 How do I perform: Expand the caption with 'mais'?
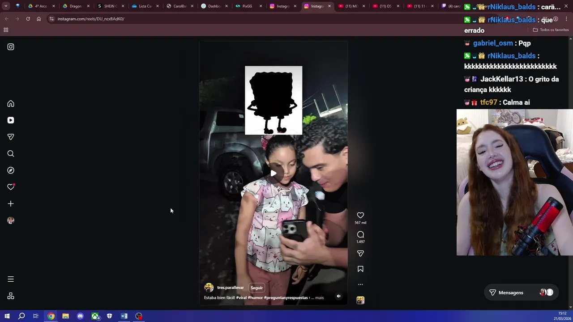point(319,297)
